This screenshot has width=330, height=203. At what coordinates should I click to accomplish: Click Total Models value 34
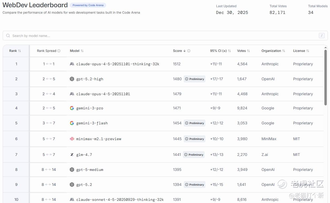point(311,13)
